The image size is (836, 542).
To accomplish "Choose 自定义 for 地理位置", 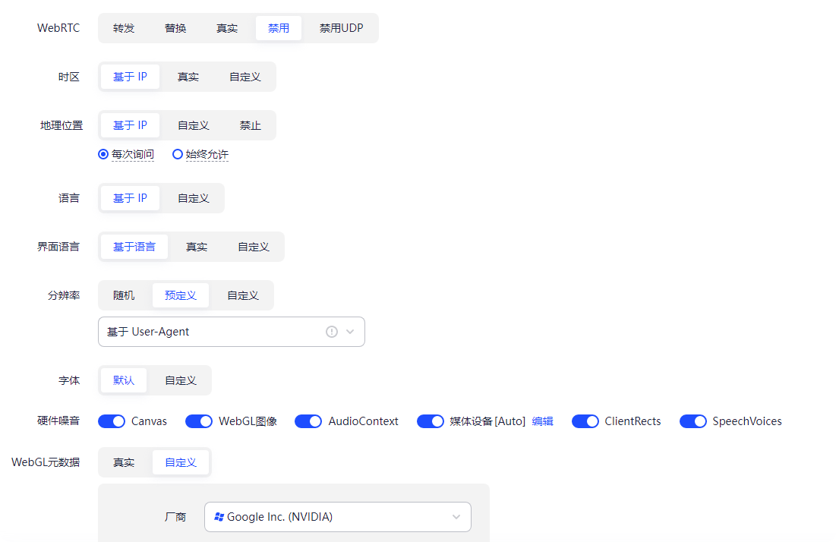I will [192, 124].
